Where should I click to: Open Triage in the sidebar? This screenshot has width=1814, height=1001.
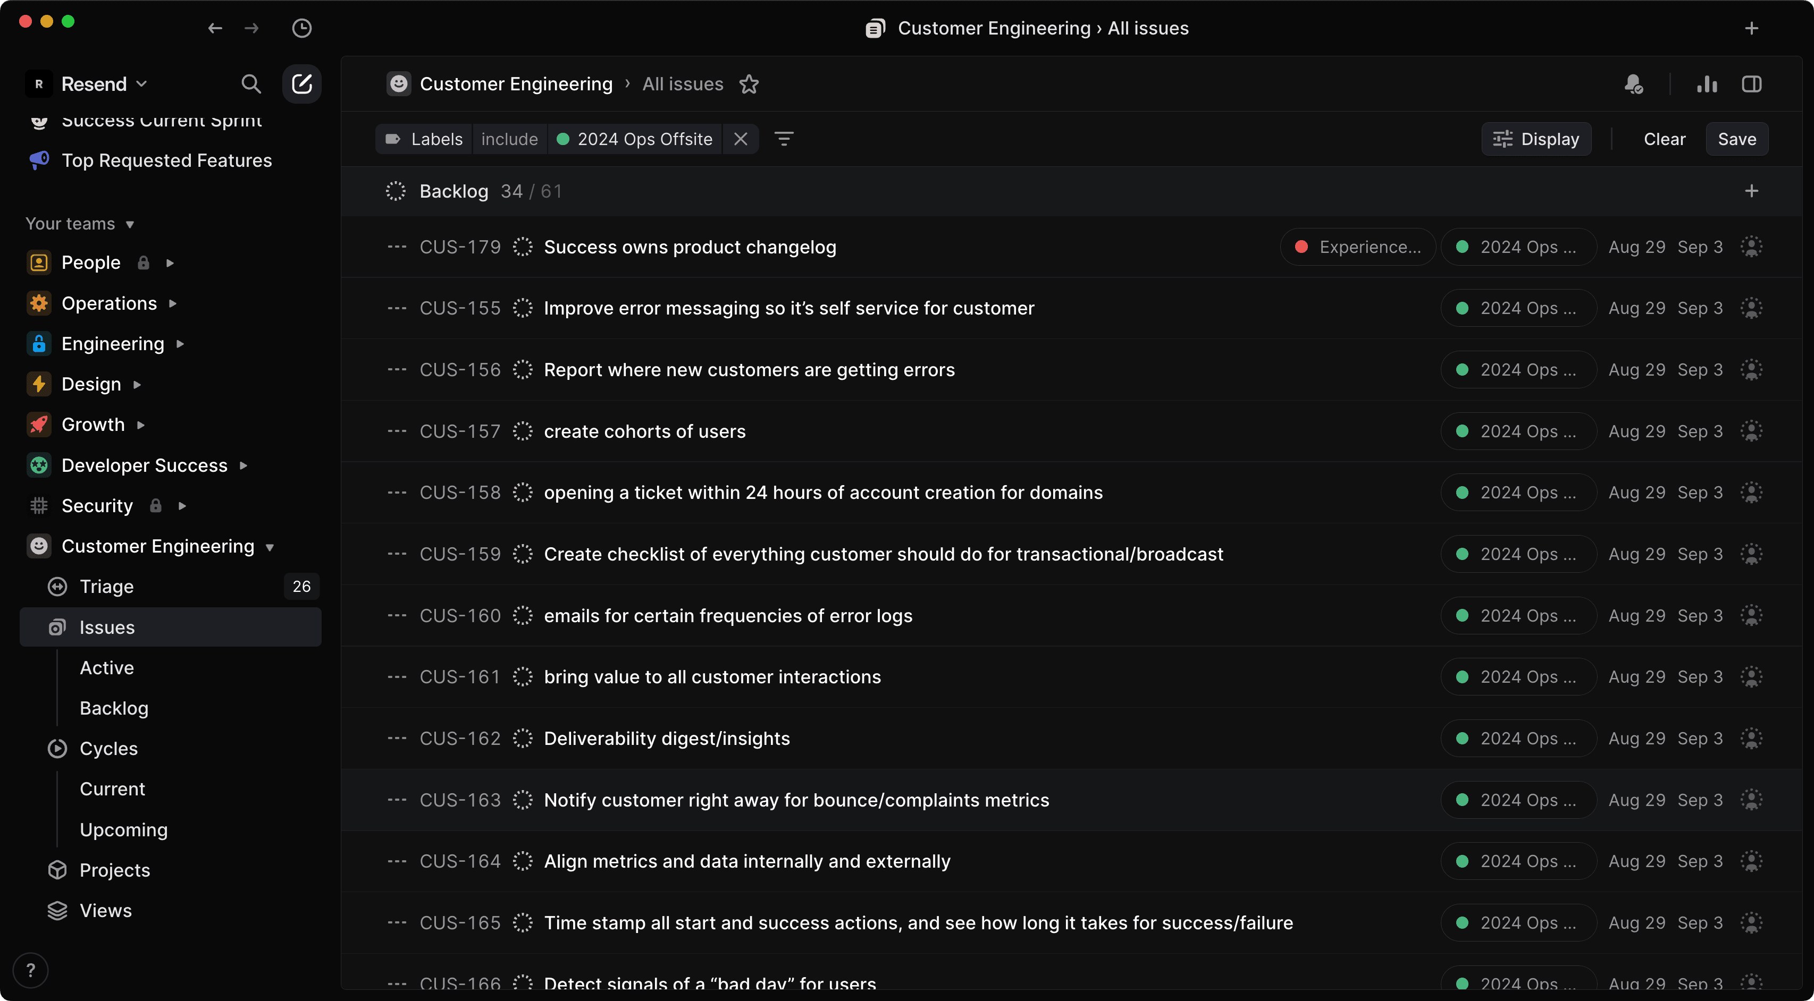106,587
